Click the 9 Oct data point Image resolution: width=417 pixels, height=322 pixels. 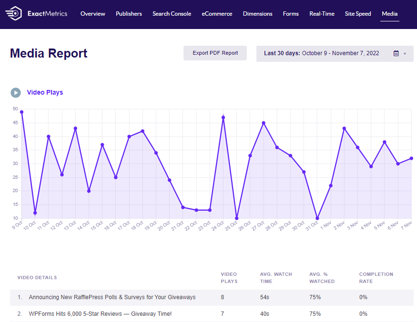pyautogui.click(x=22, y=112)
